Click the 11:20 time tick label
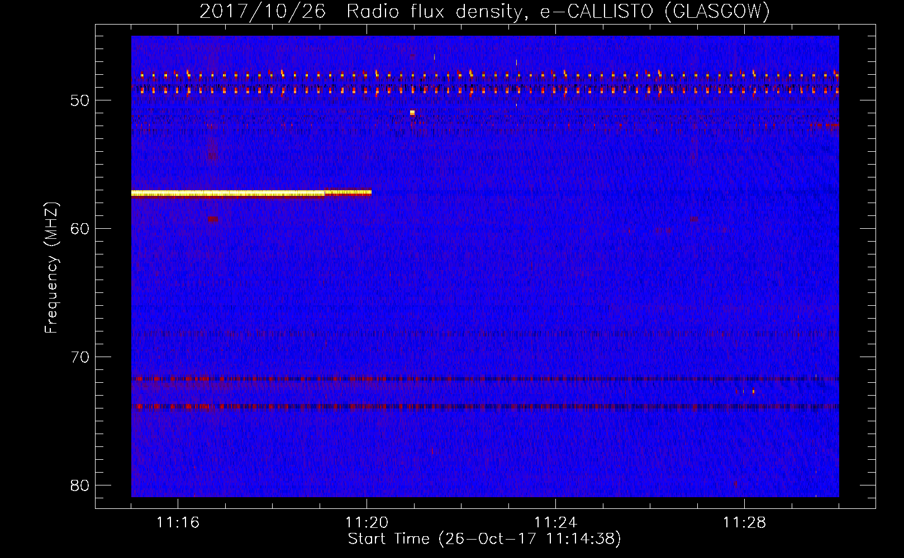Screen dimensions: 904x558 click(367, 522)
